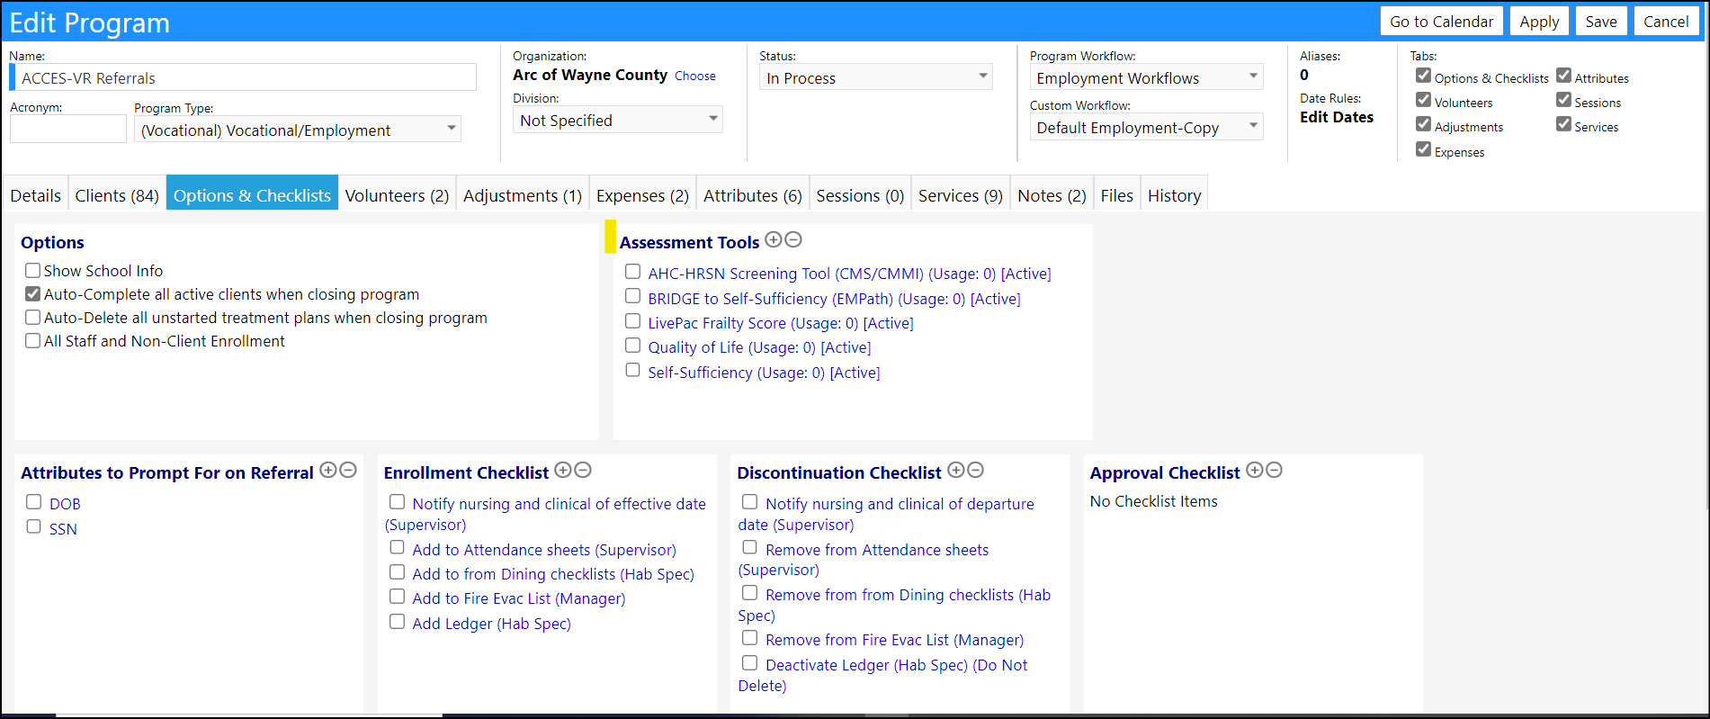This screenshot has height=719, width=1710.
Task: Click plus icon beside Attributes to Prompt For on Referral
Action: pos(328,470)
